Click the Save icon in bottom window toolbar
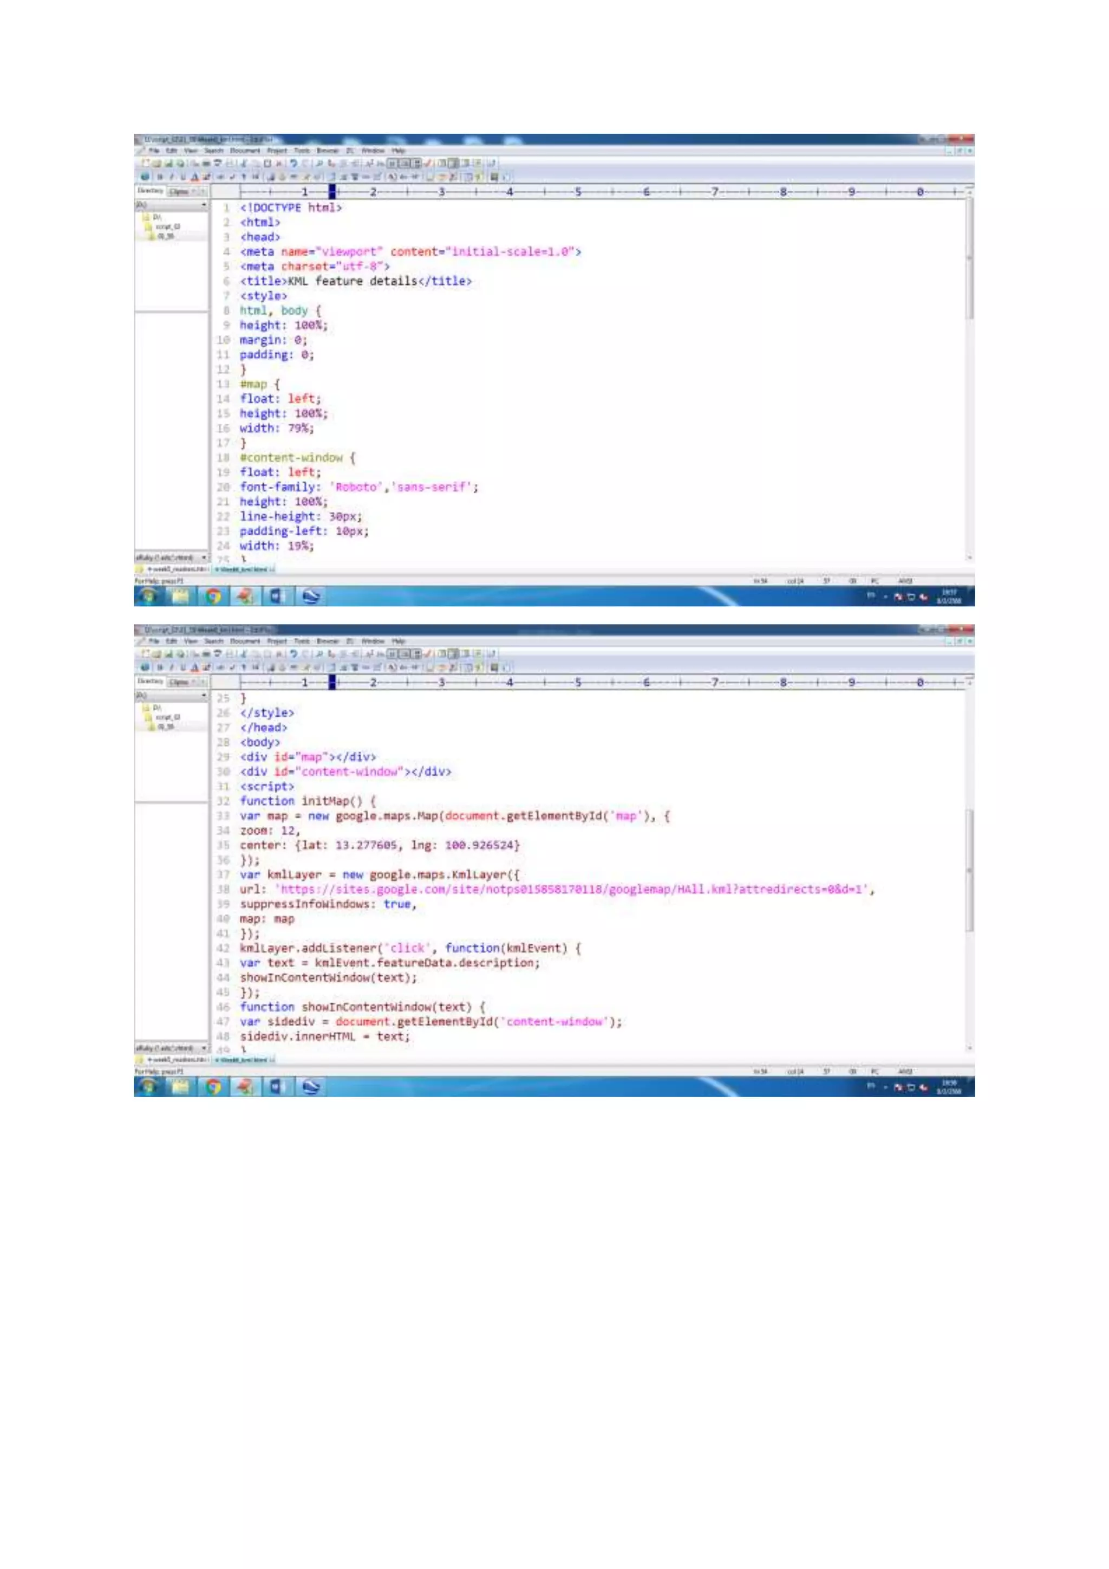 click(168, 654)
